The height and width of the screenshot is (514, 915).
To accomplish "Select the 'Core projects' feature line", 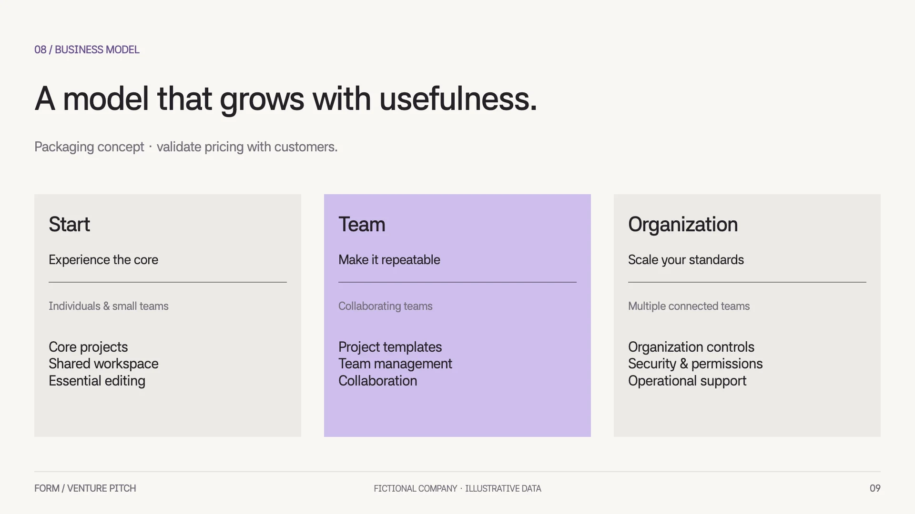I will pos(88,347).
